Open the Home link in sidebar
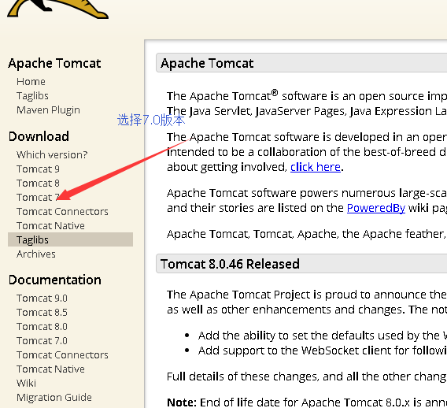This screenshot has height=408, width=447. click(31, 82)
